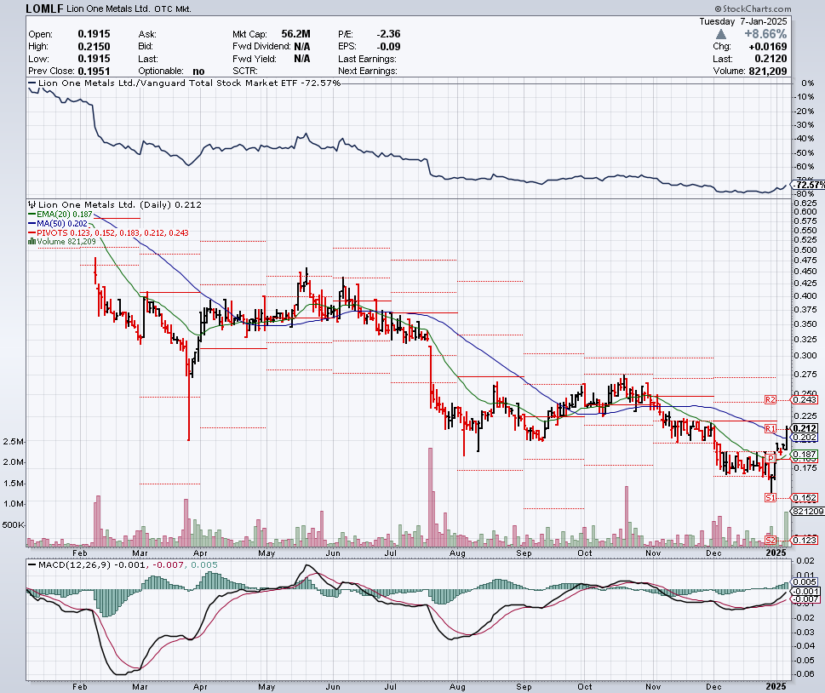Screen dimensions: 825x693
Task: Select the EMA(20) legend entry
Action: point(64,214)
